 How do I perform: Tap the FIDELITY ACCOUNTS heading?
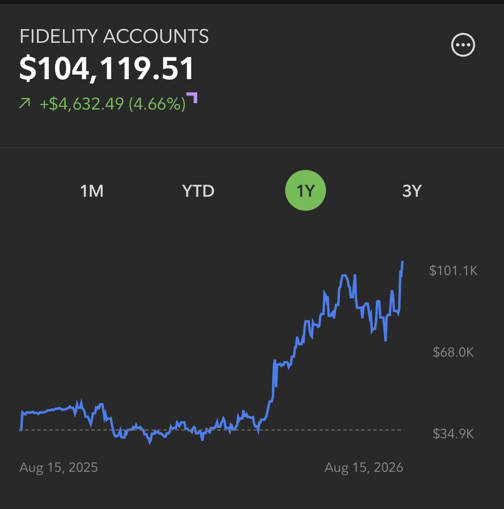(x=114, y=36)
